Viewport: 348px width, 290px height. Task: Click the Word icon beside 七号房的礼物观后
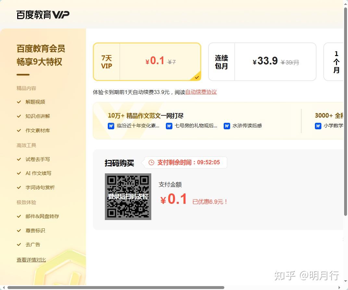tap(169, 126)
